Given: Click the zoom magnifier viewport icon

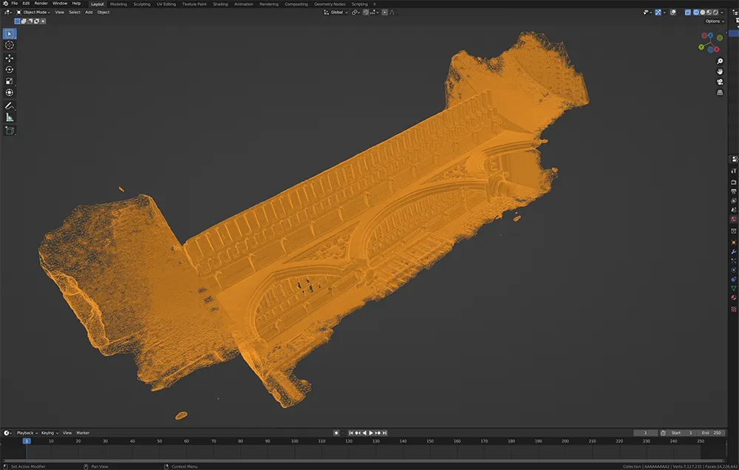Looking at the screenshot, I should click(720, 61).
